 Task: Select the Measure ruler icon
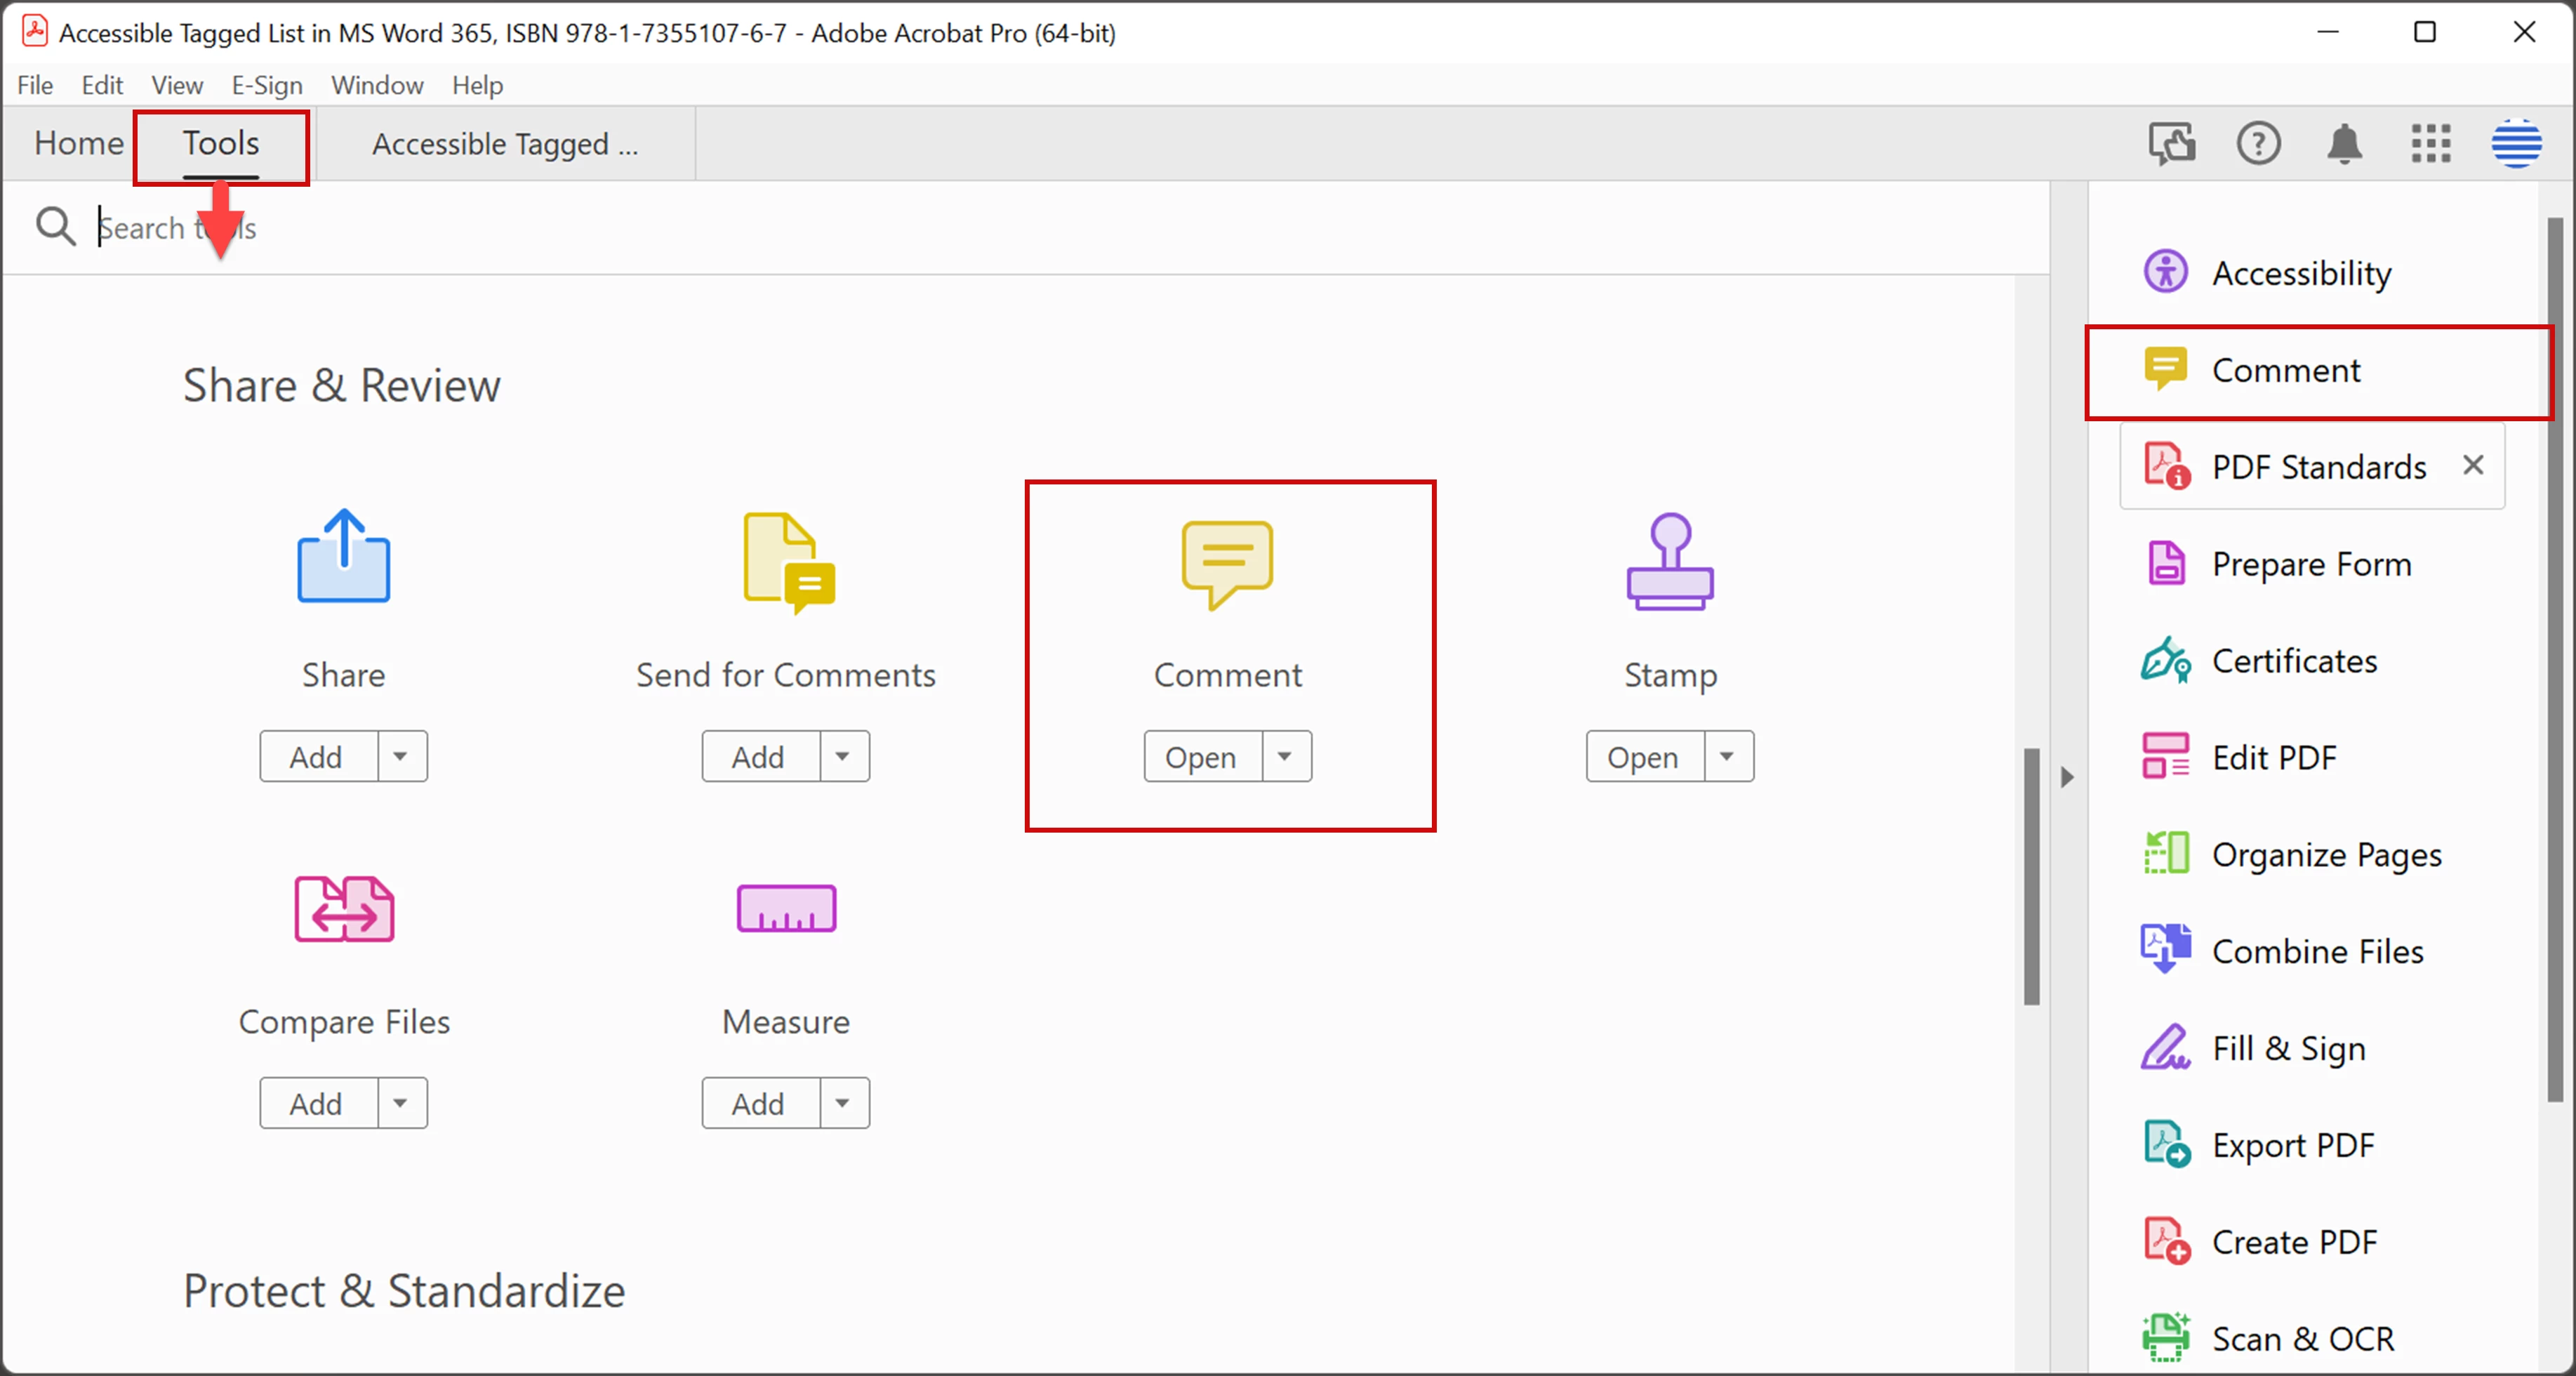pos(786,908)
